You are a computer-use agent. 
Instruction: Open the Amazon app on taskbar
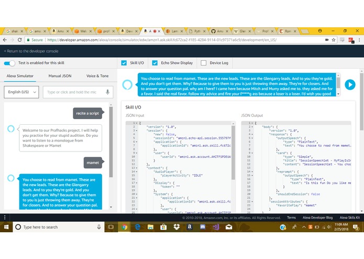pyautogui.click(x=190, y=227)
